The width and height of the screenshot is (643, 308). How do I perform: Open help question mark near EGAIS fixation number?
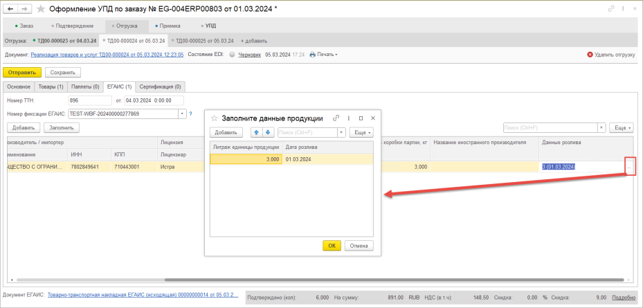191,114
